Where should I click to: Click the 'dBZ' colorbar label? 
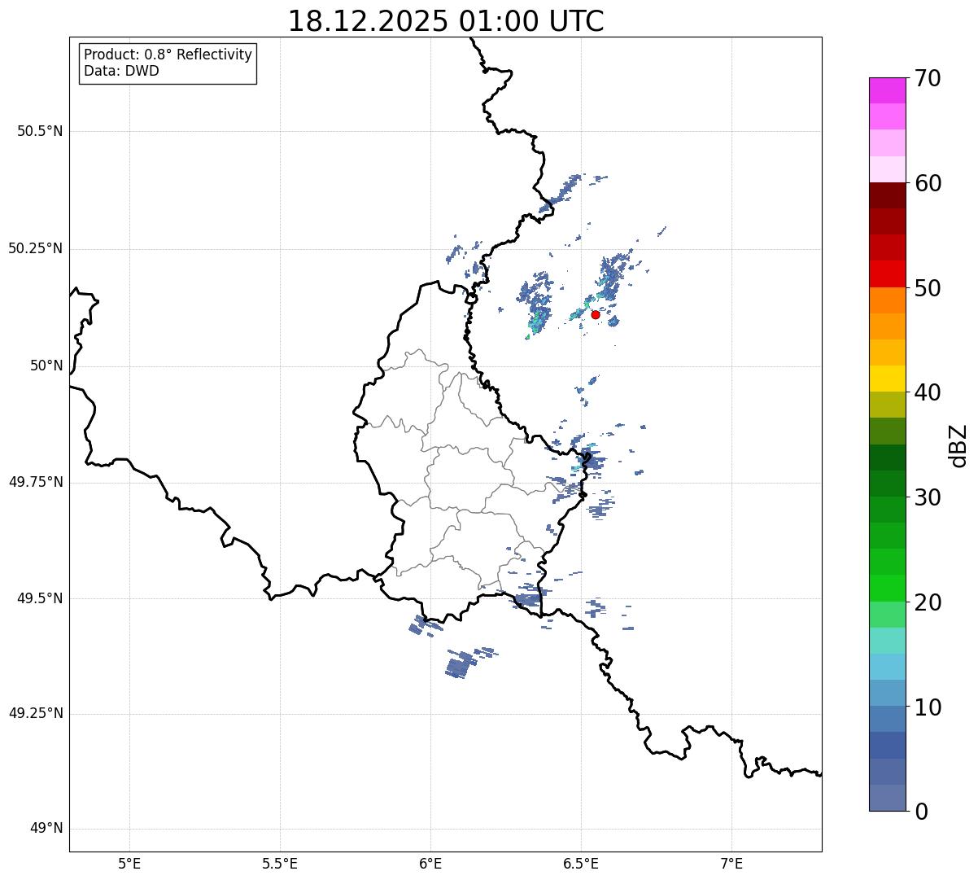coord(958,444)
